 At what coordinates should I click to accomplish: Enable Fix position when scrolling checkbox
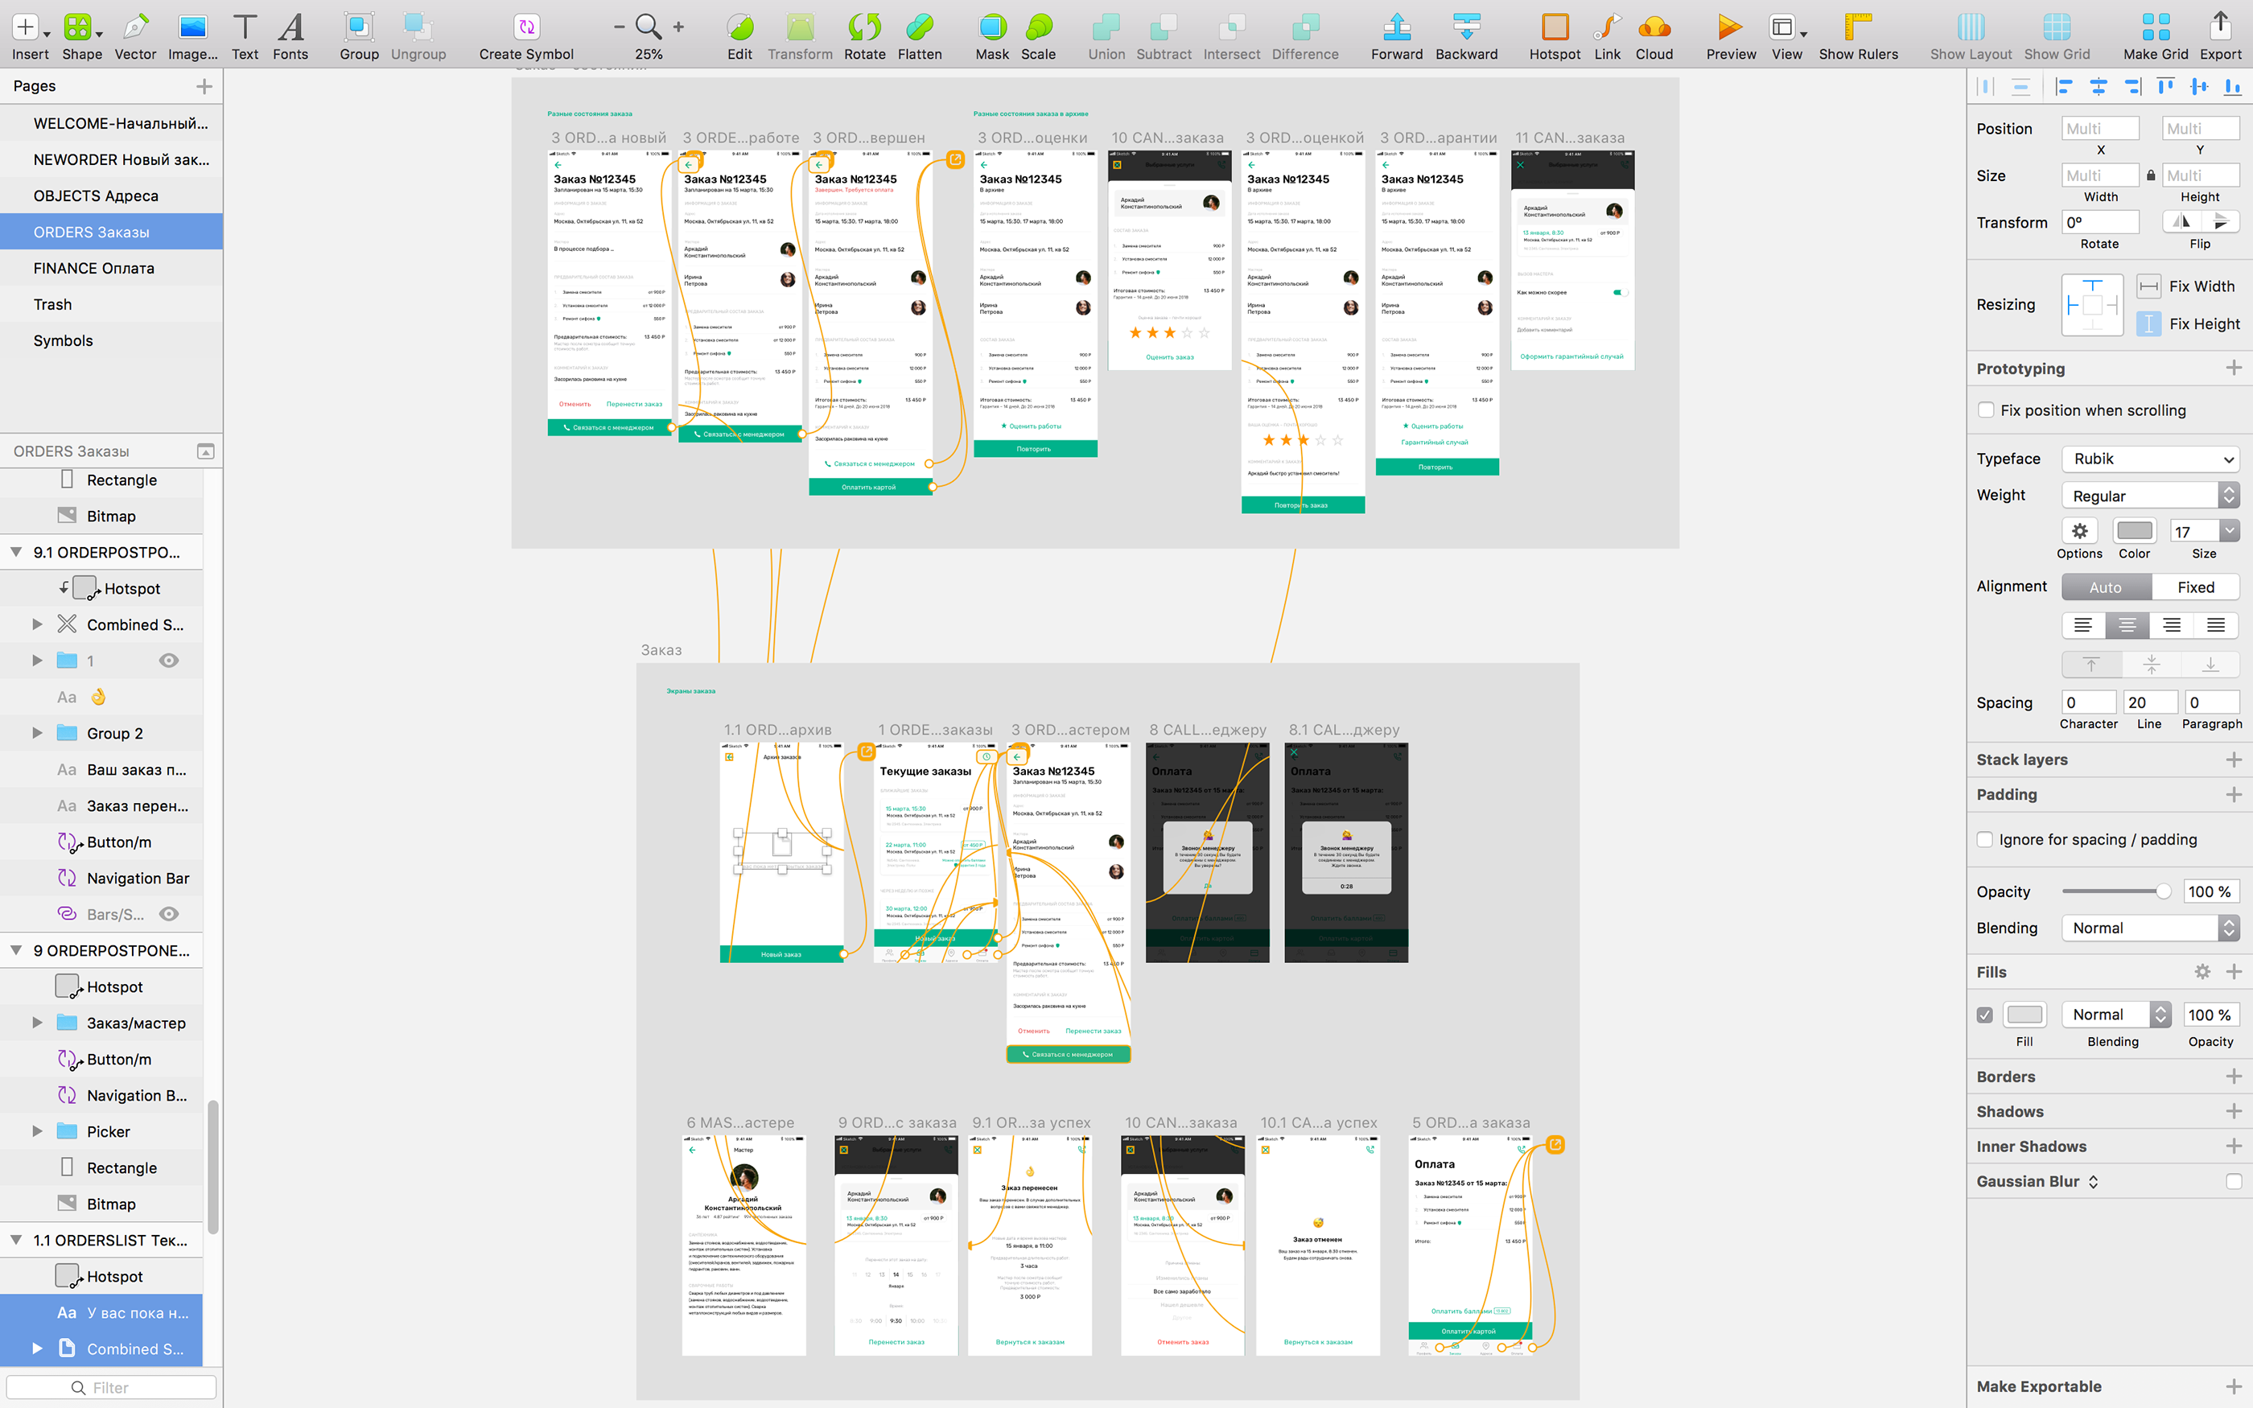coord(1986,410)
